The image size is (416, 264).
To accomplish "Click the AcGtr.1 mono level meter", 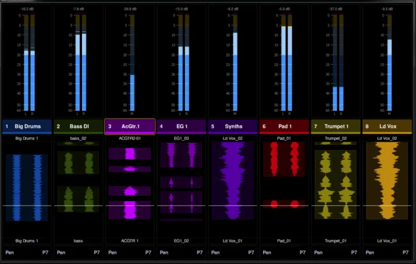I will (x=132, y=63).
